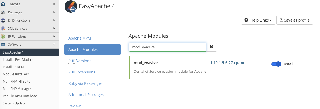The height and width of the screenshot is (109, 320).
Task: Switch to the Apache MPM tab
Action: pyautogui.click(x=80, y=38)
